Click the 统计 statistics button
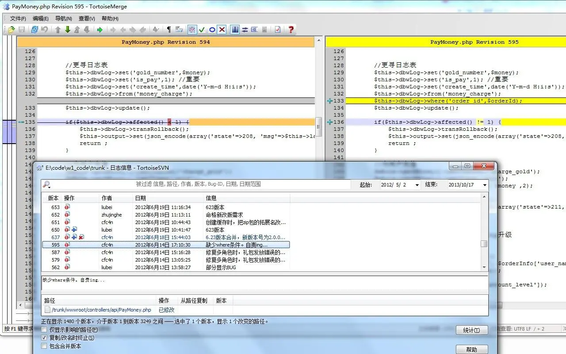This screenshot has height=354, width=566. [x=472, y=330]
